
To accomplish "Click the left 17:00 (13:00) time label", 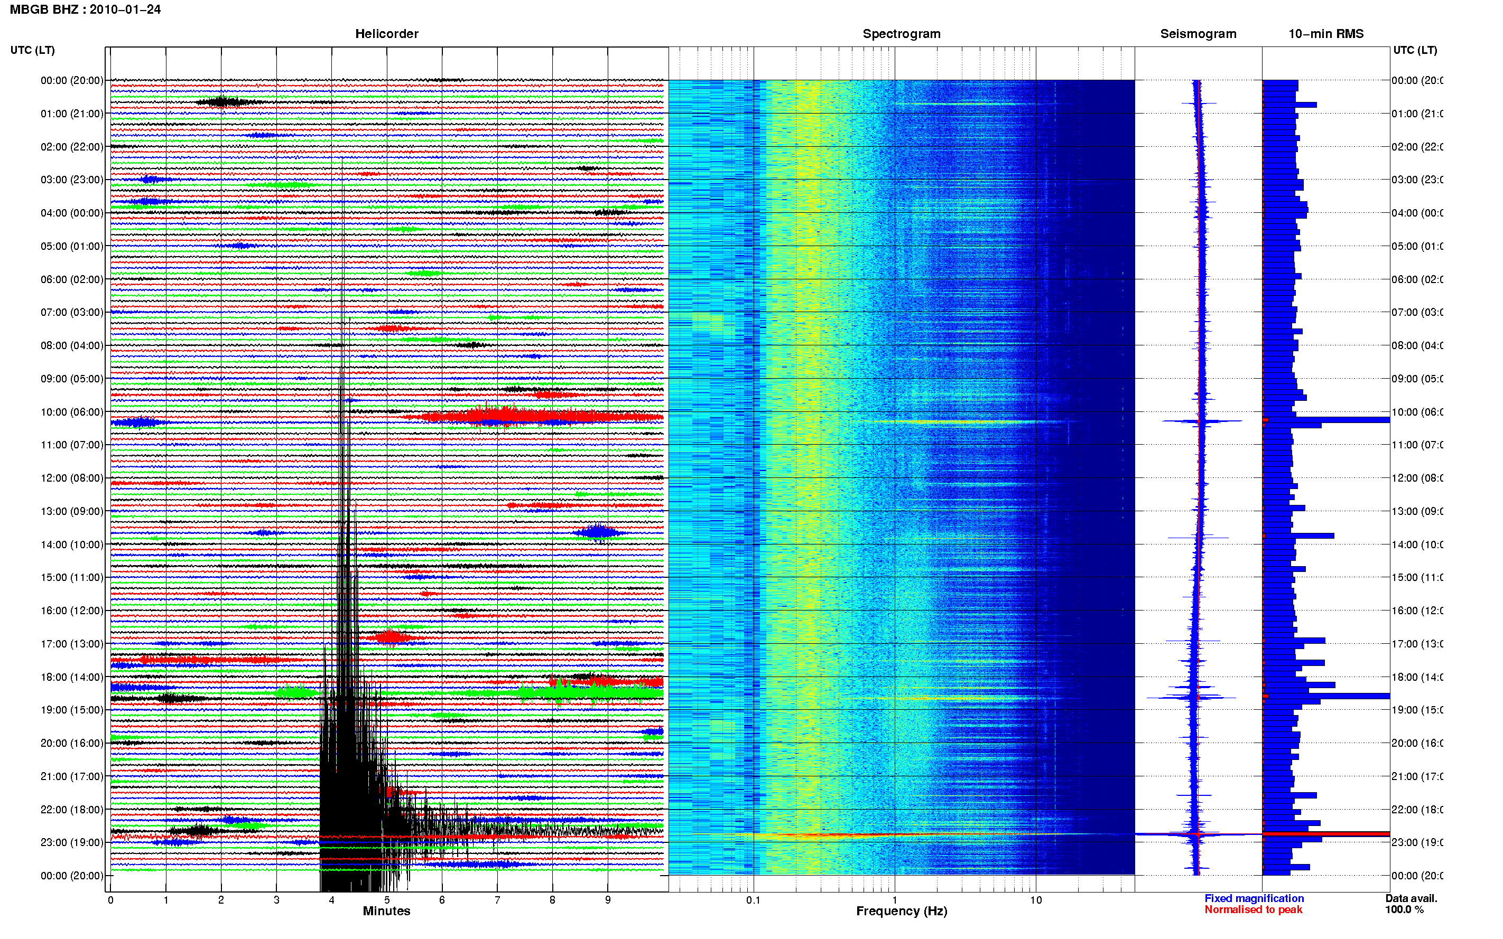I will pyautogui.click(x=72, y=643).
